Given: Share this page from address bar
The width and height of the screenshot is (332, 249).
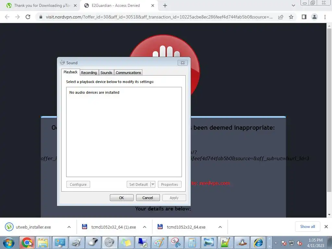Looking at the screenshot, I should click(281, 17).
